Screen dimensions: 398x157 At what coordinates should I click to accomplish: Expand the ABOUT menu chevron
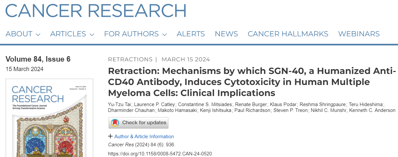[38, 34]
